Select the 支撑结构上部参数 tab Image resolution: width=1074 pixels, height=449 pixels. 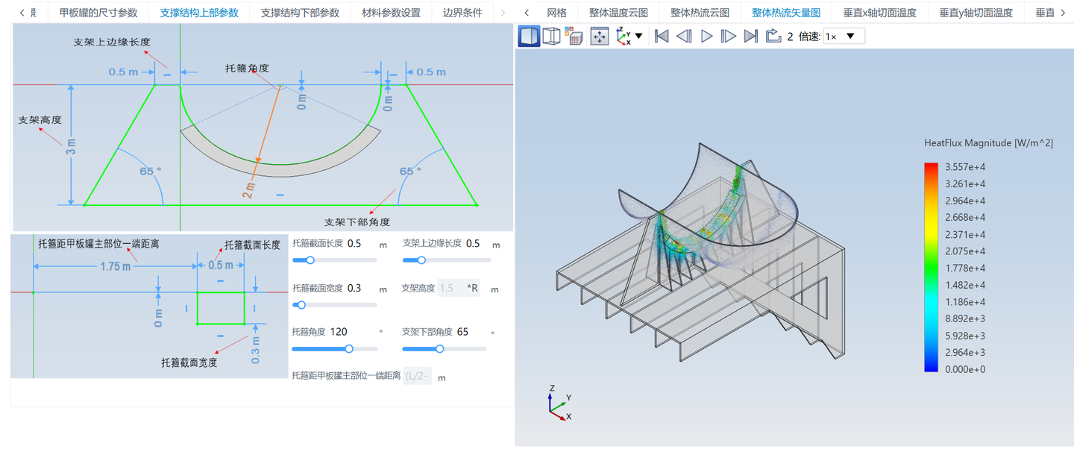click(x=199, y=13)
